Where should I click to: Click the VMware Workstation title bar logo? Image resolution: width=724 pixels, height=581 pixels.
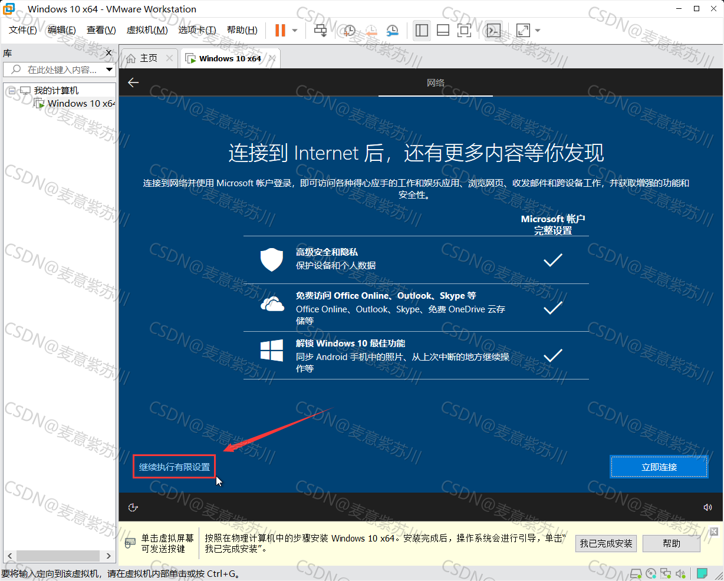pos(9,9)
